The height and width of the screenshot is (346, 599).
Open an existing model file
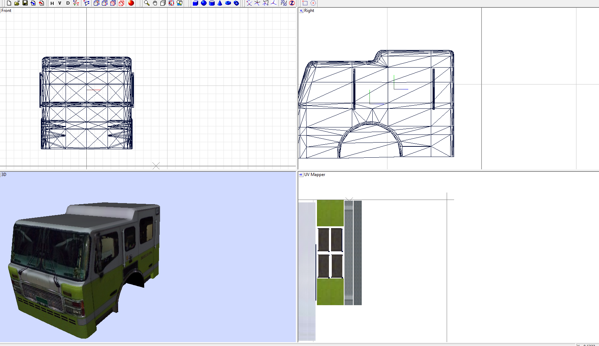pyautogui.click(x=17, y=3)
